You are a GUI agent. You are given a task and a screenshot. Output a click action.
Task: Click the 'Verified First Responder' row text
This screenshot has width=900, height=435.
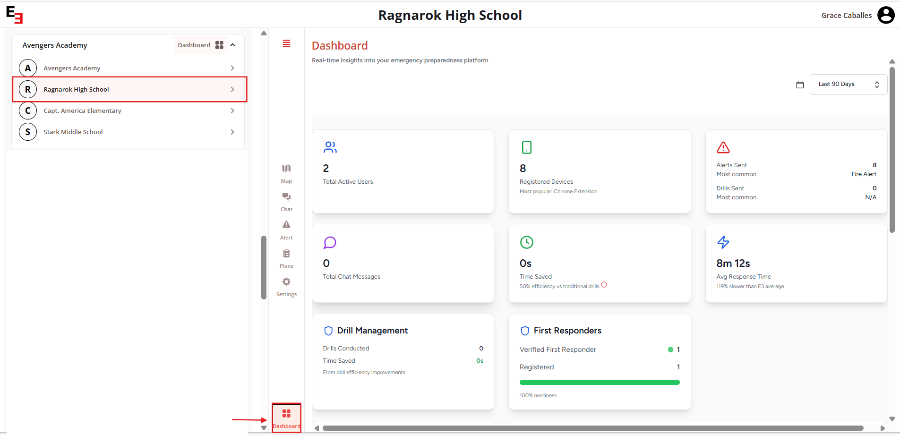coord(557,350)
